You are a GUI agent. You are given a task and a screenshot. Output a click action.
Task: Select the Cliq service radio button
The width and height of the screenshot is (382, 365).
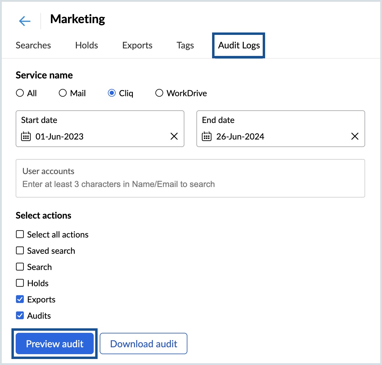[x=112, y=93]
